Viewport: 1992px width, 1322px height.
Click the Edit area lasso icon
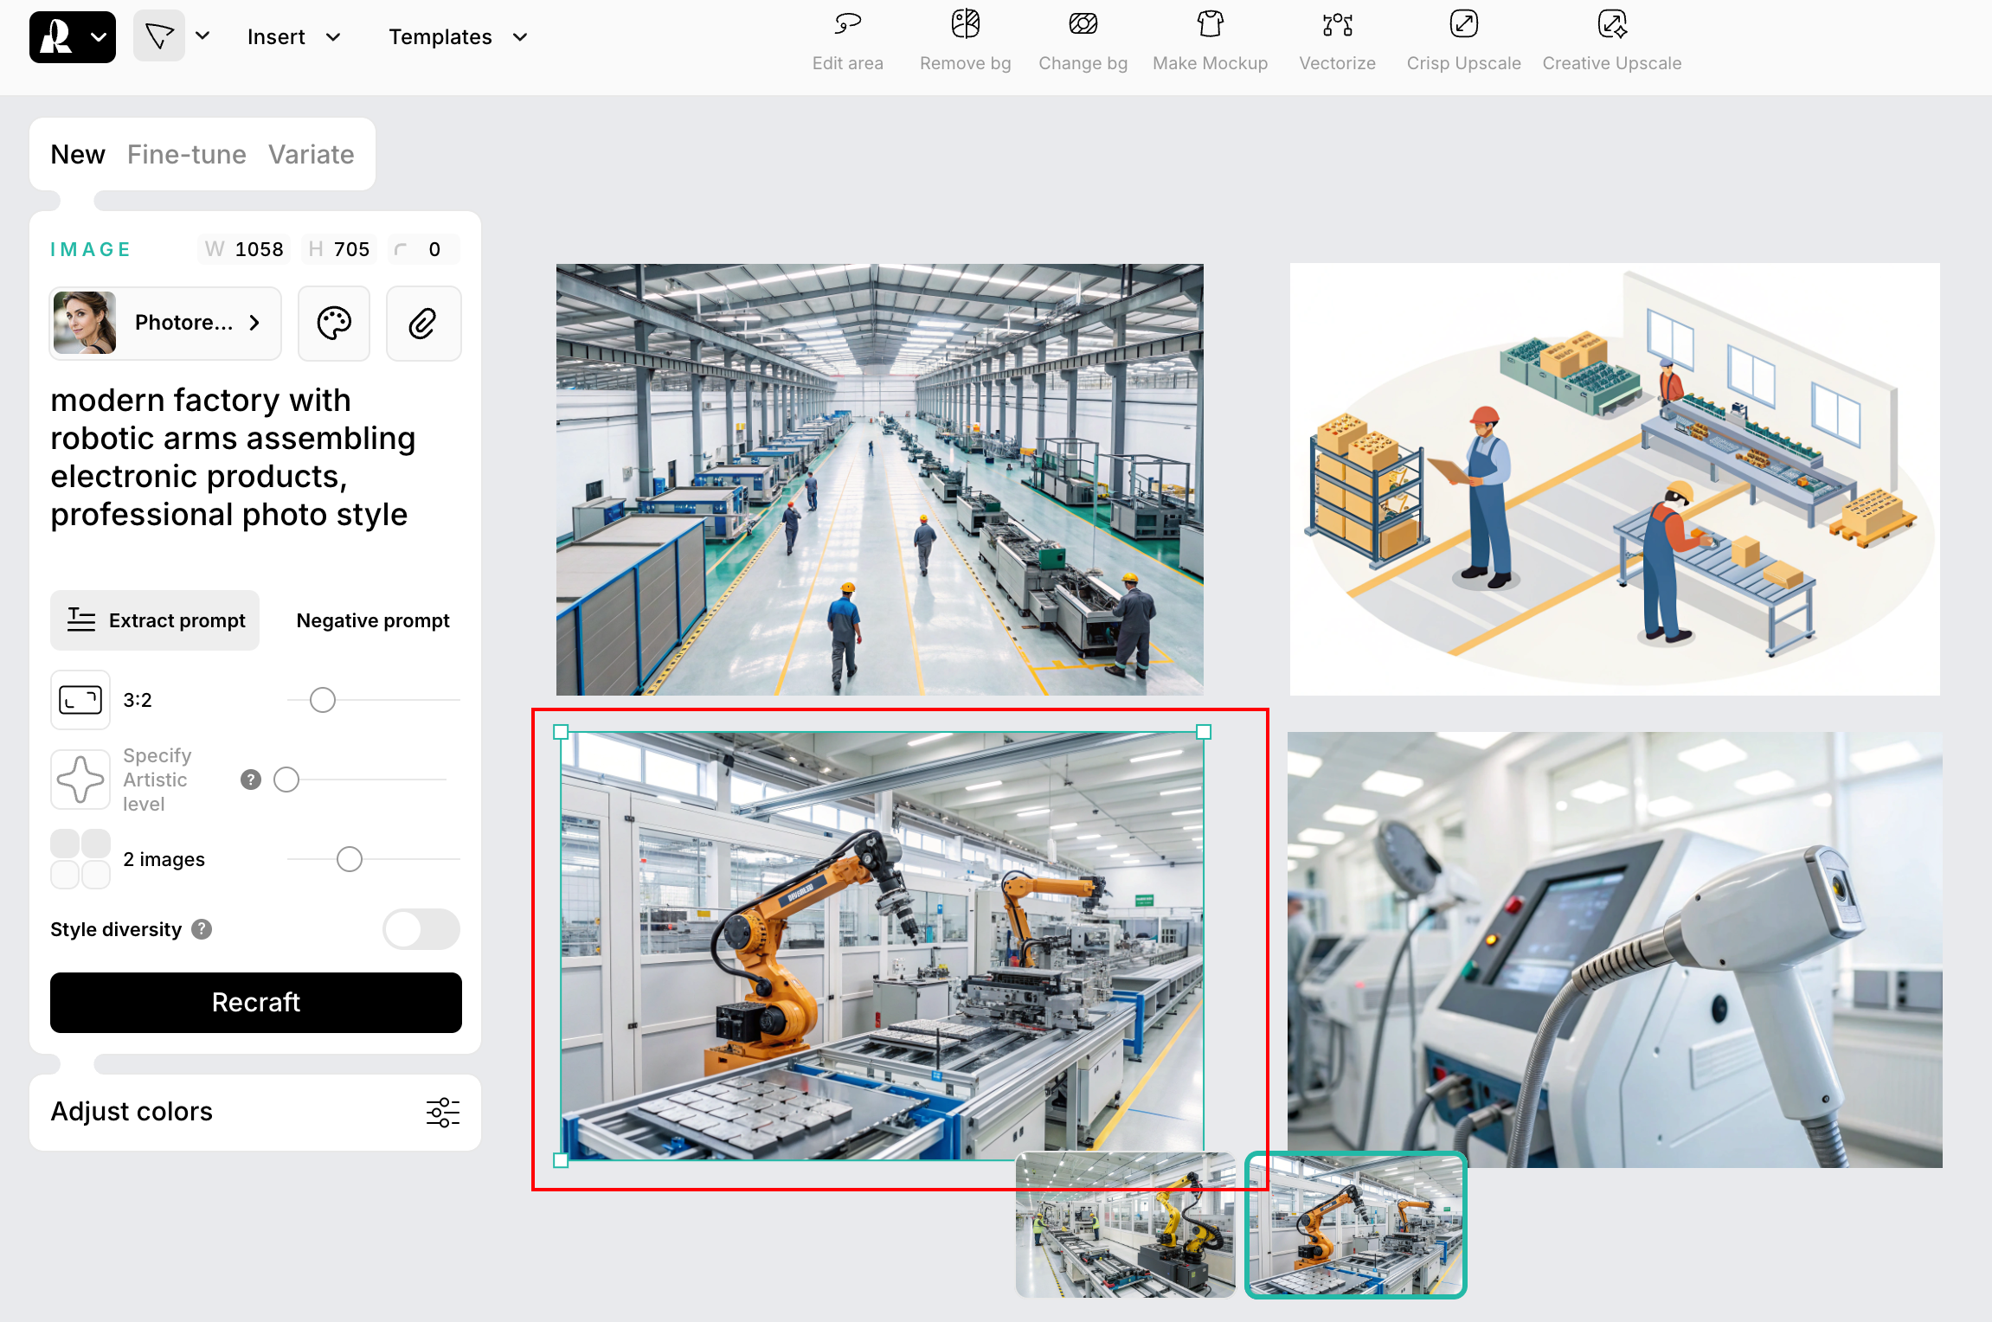(x=847, y=24)
